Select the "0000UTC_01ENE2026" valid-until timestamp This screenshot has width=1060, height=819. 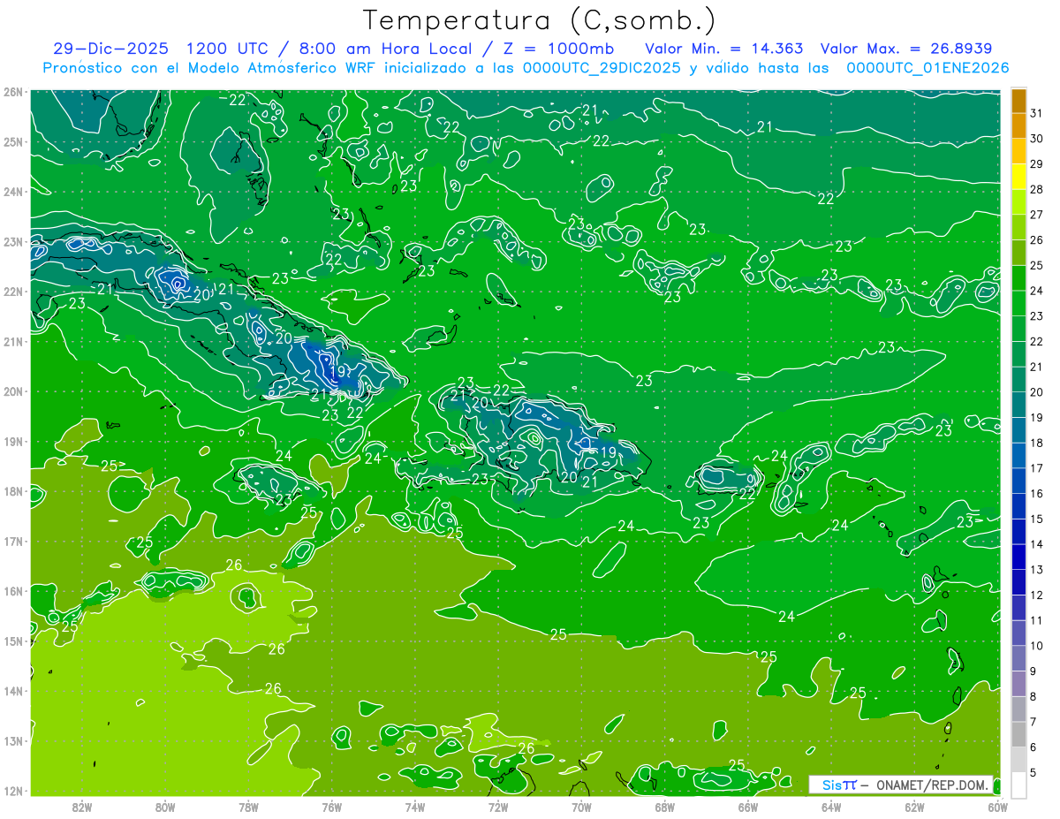[x=927, y=68]
